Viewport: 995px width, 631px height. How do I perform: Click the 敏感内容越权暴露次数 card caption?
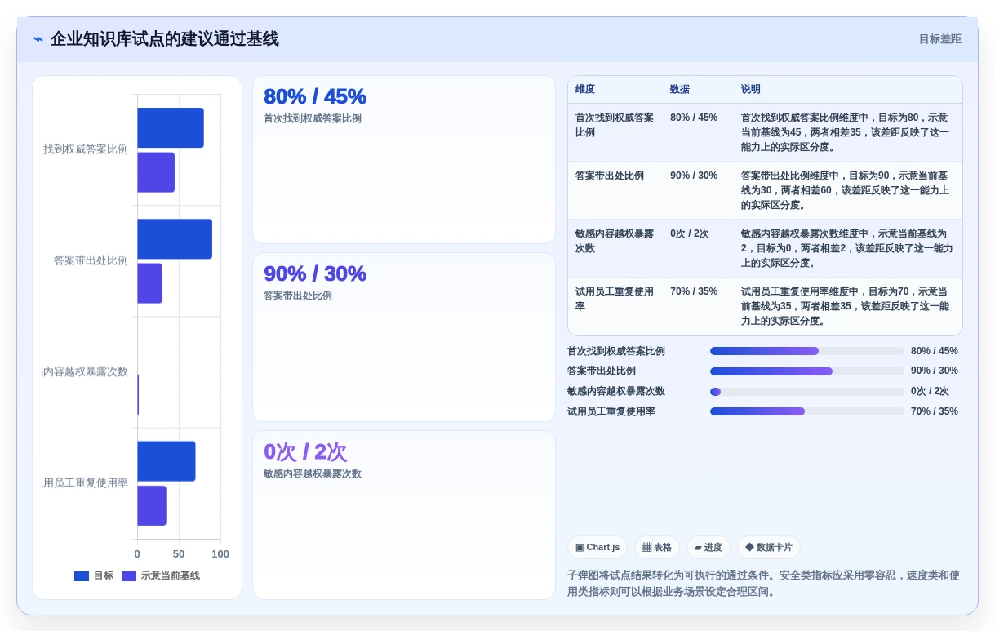click(x=313, y=473)
